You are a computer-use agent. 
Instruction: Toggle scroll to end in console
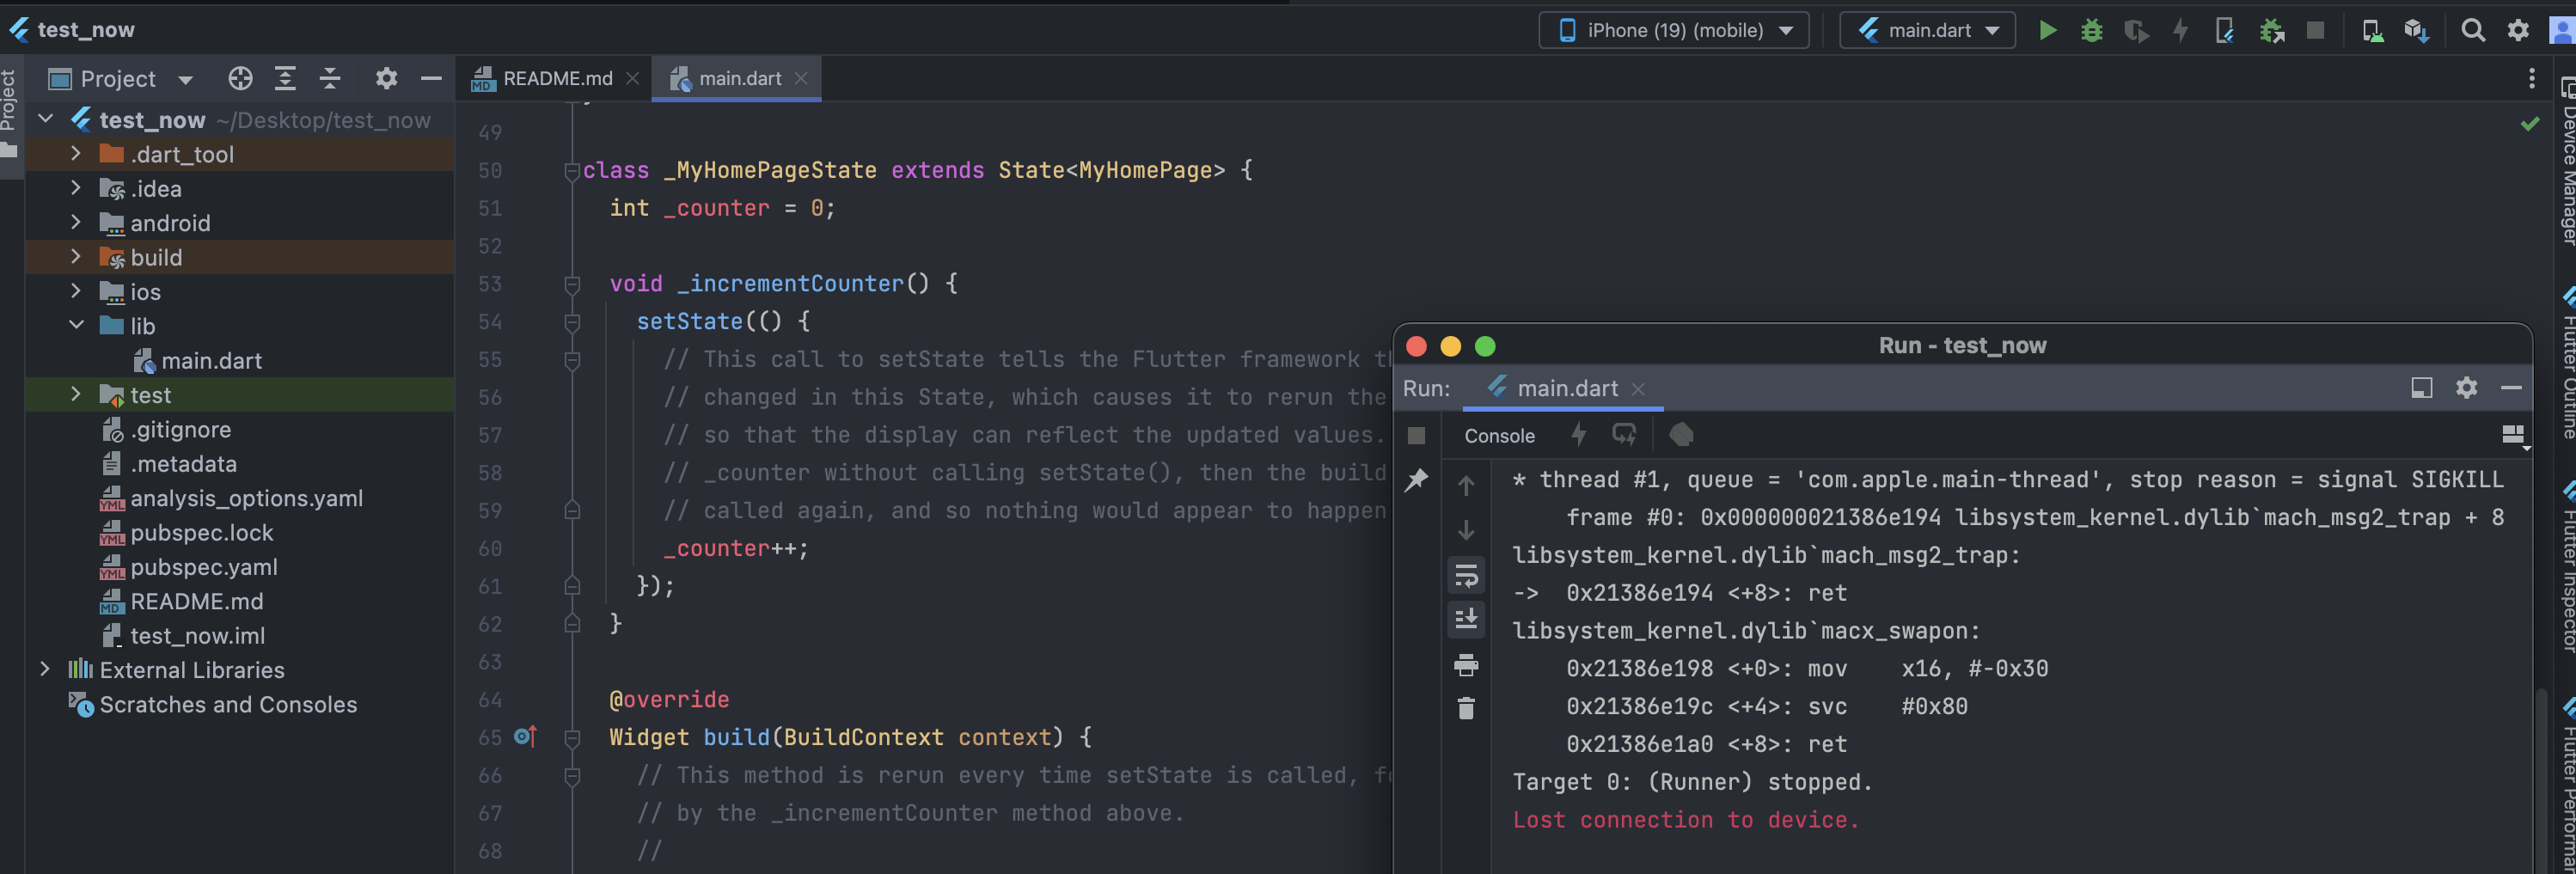point(1466,620)
